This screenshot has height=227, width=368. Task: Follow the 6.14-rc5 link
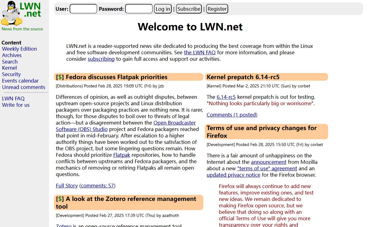pyautogui.click(x=226, y=97)
